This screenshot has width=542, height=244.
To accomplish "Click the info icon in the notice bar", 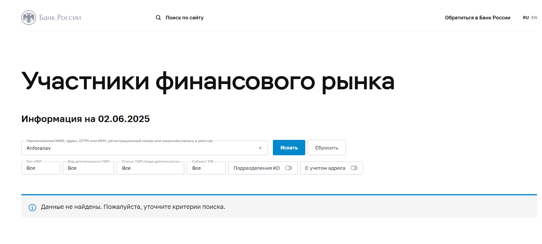I will pos(32,208).
